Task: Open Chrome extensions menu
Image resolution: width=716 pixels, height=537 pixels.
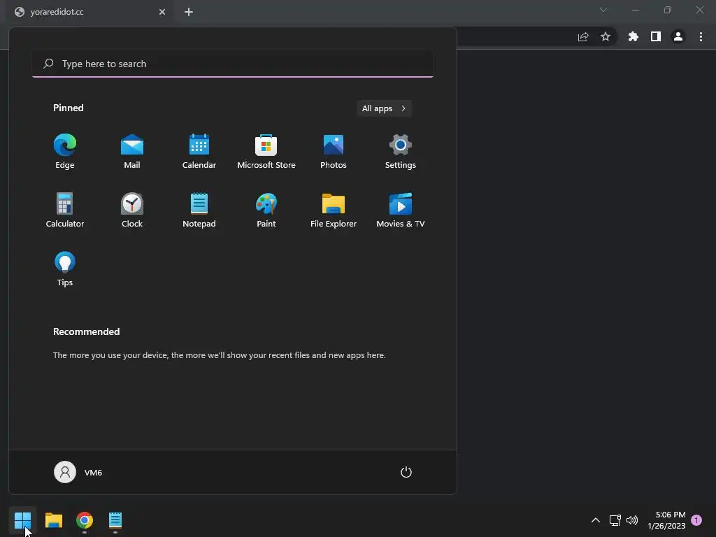Action: pos(633,36)
